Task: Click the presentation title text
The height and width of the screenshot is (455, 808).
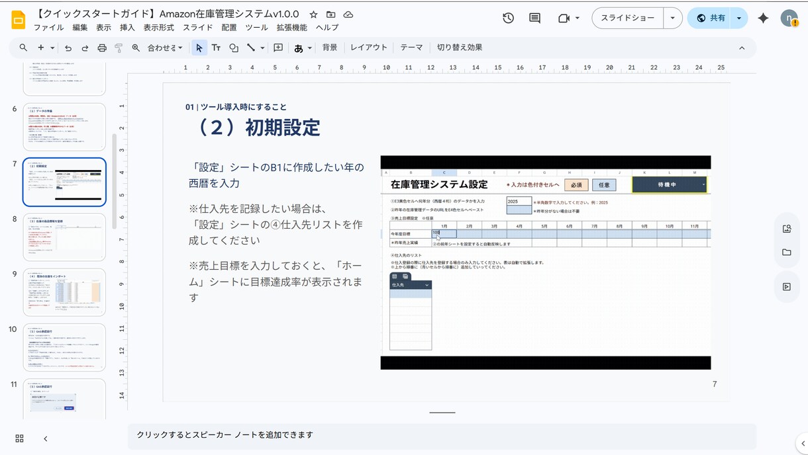Action: [168, 14]
